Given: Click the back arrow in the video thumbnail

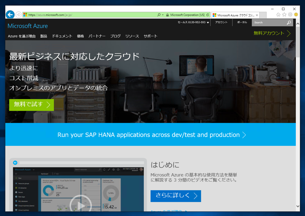Looking at the screenshot, I should (15, 163).
